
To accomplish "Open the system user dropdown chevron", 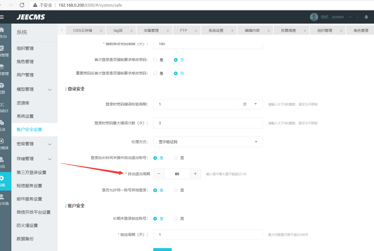I will pos(350,17).
